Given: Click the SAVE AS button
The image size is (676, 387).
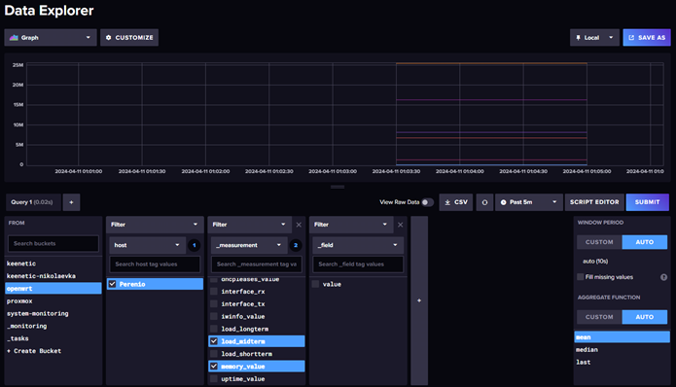Looking at the screenshot, I should click(x=647, y=38).
